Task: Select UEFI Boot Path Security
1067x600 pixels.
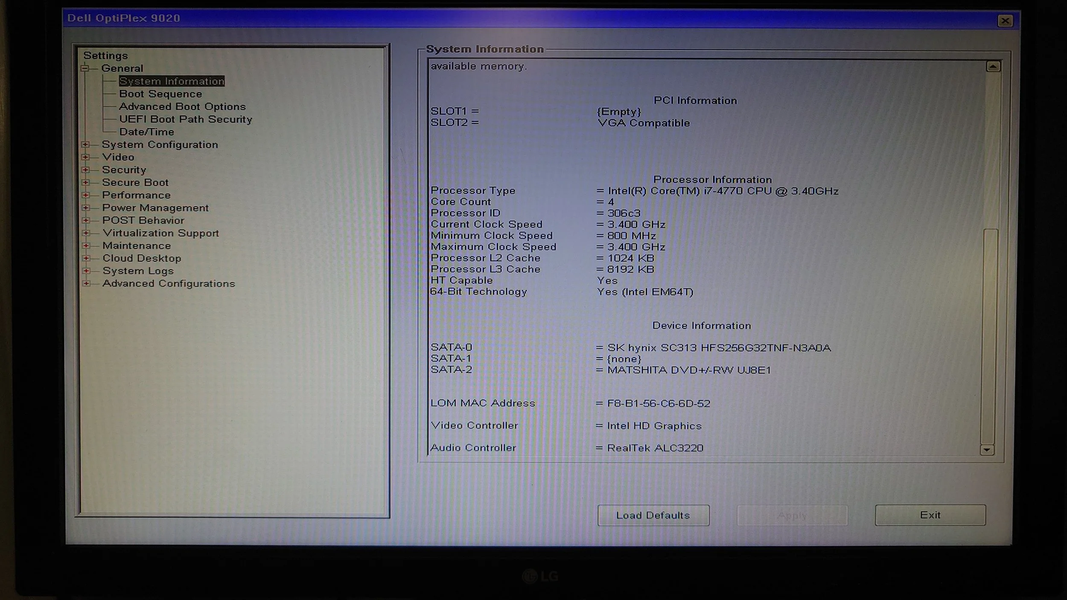Action: tap(186, 119)
